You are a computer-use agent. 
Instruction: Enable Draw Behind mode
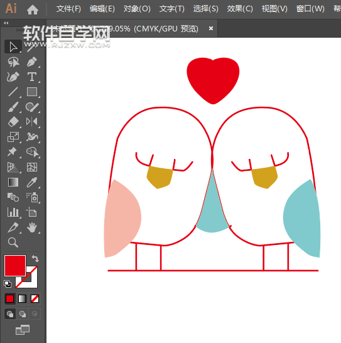click(x=23, y=314)
